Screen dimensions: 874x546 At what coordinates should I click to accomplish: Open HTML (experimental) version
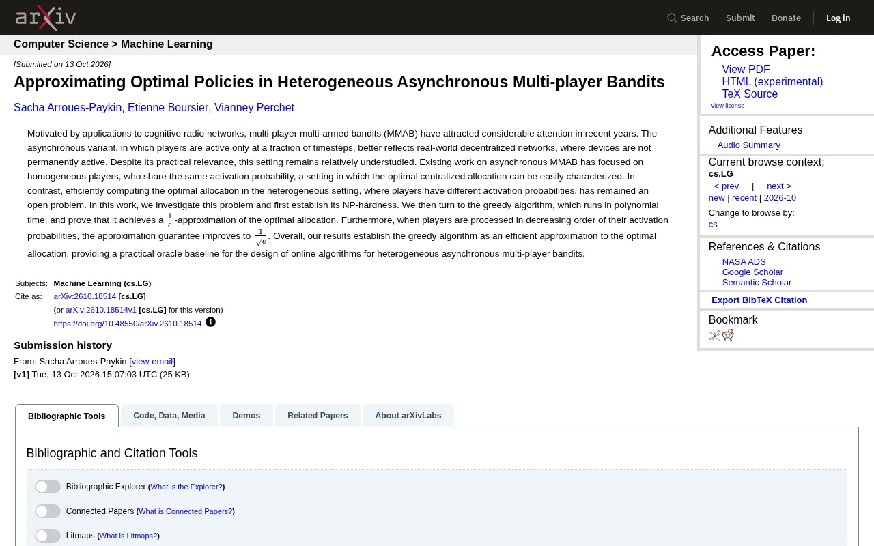772,82
